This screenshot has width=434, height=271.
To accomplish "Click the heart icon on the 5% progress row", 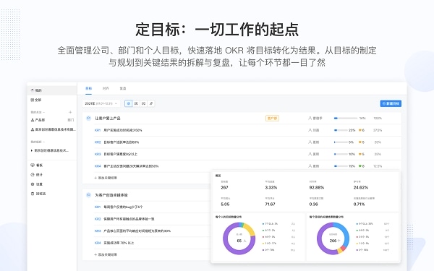I will (x=360, y=142).
